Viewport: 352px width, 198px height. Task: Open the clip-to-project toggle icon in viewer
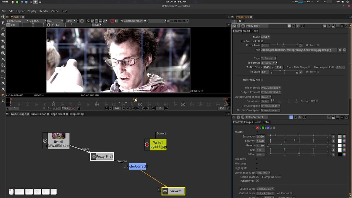[96, 21]
